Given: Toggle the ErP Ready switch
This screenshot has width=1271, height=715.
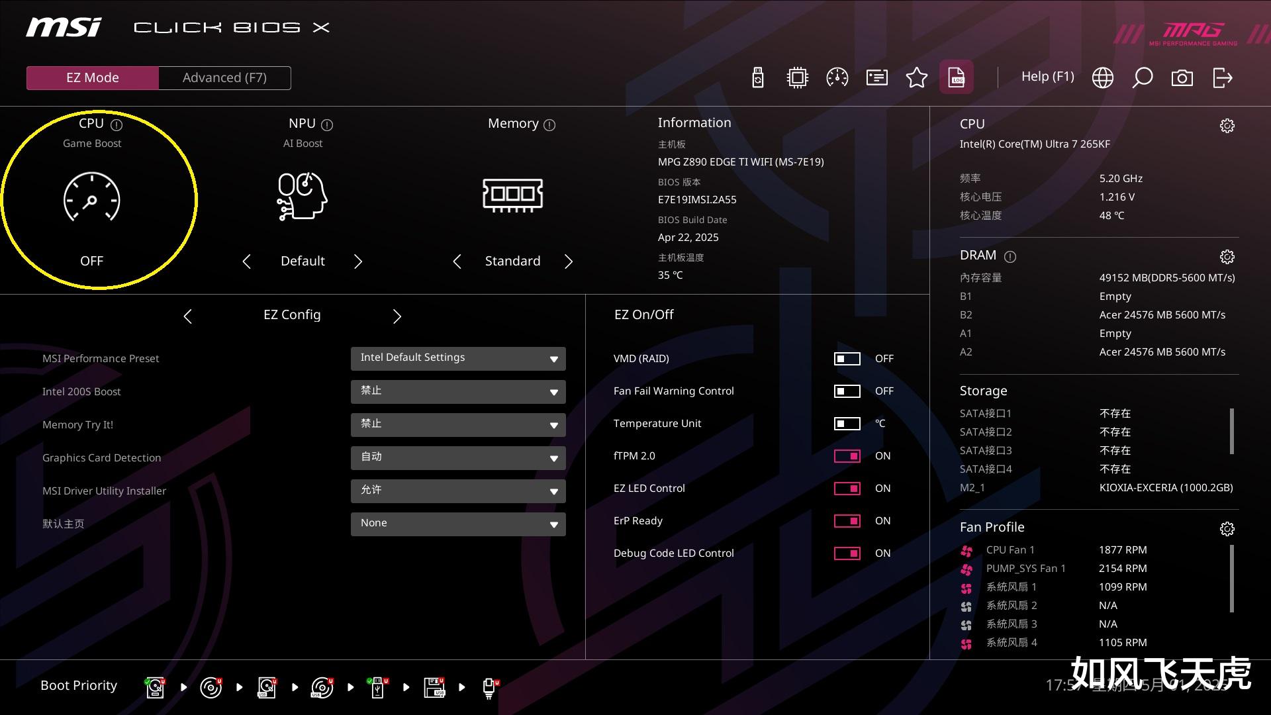Looking at the screenshot, I should (x=847, y=521).
